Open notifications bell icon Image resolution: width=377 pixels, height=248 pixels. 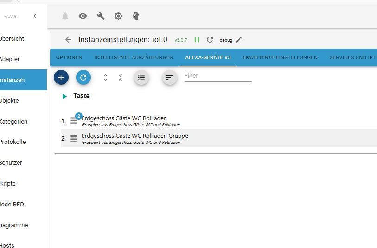coord(65,16)
